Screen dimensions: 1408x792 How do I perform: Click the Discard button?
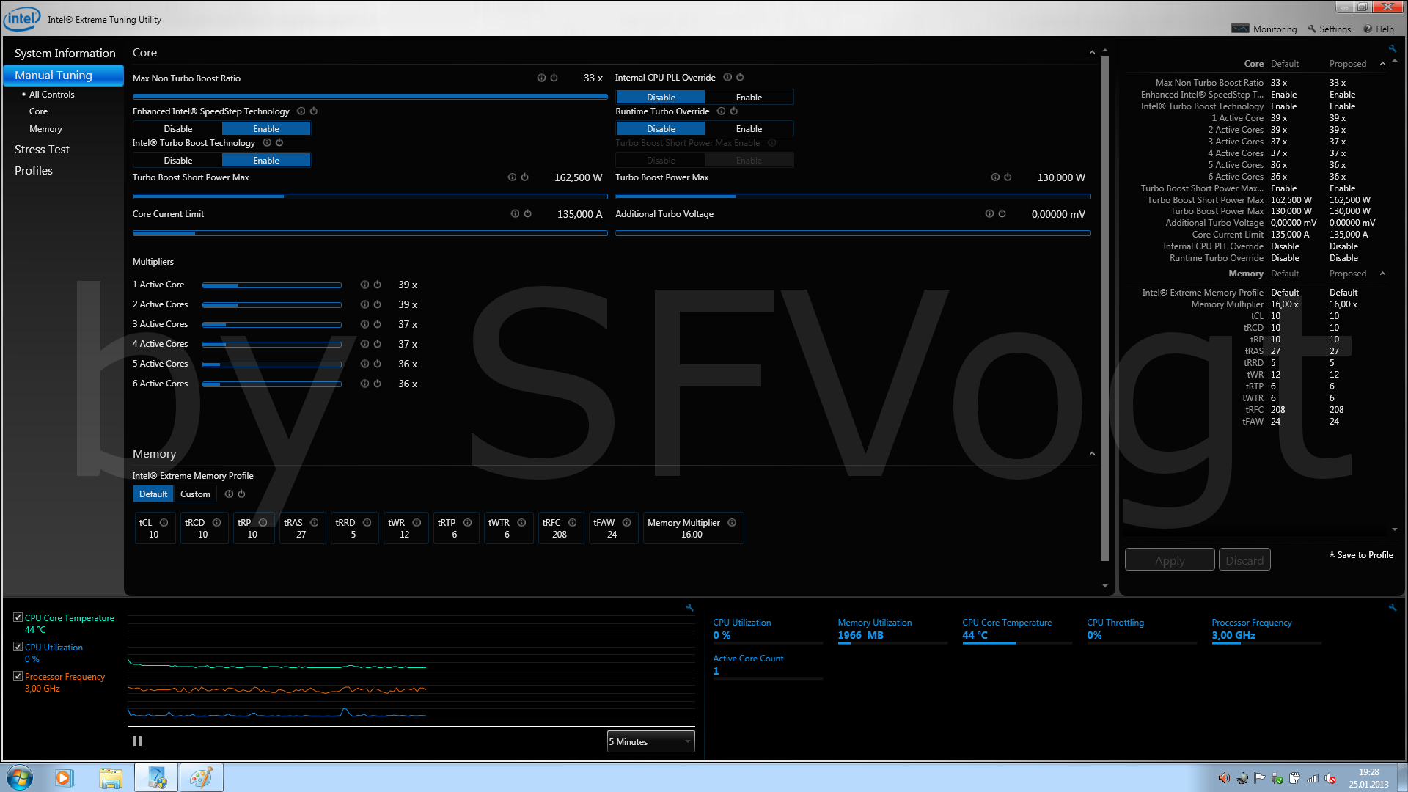[x=1244, y=560]
